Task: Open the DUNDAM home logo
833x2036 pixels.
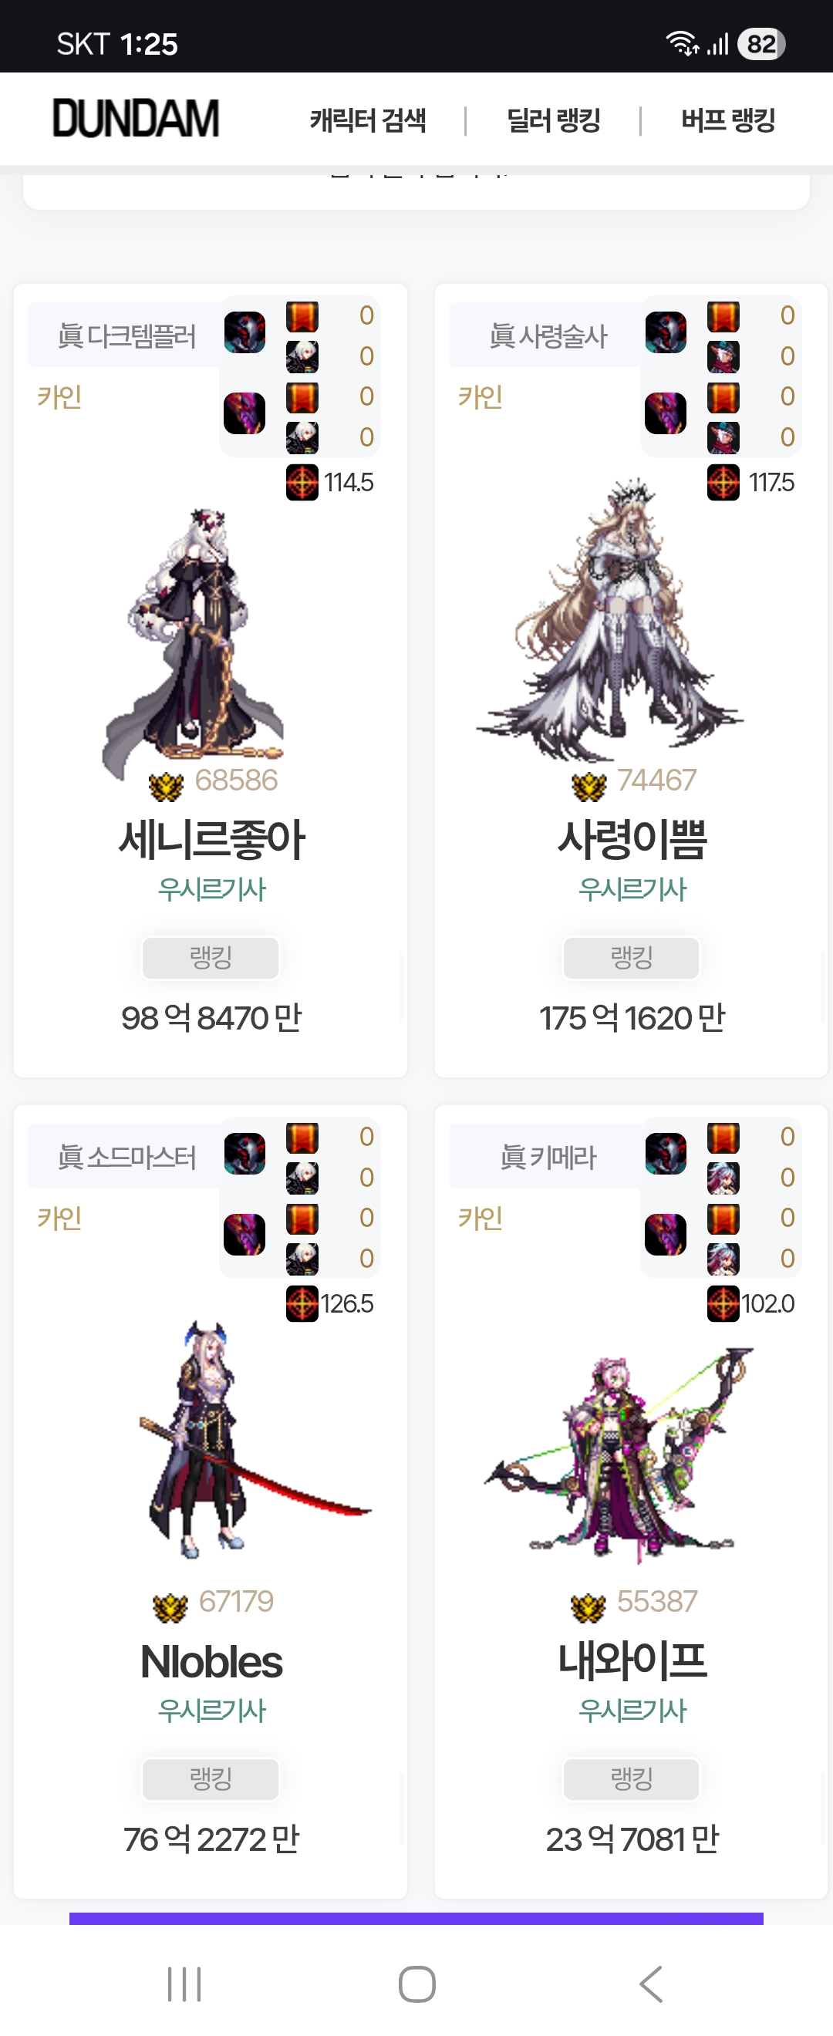Action: click(x=135, y=120)
